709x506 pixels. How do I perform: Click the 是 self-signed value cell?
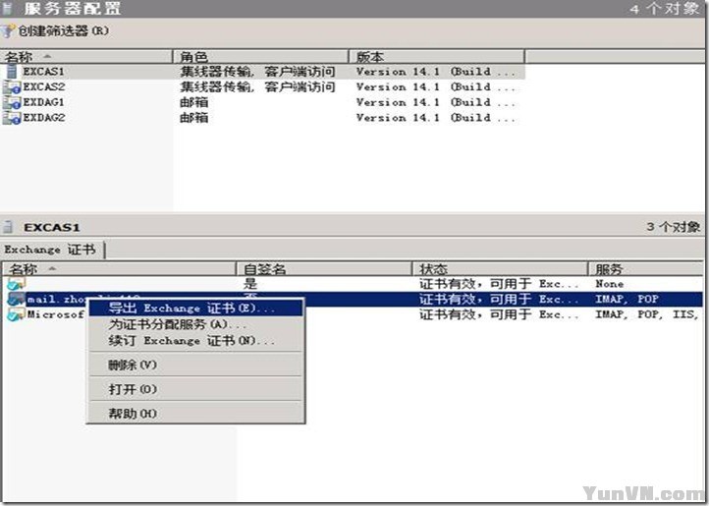click(x=250, y=284)
